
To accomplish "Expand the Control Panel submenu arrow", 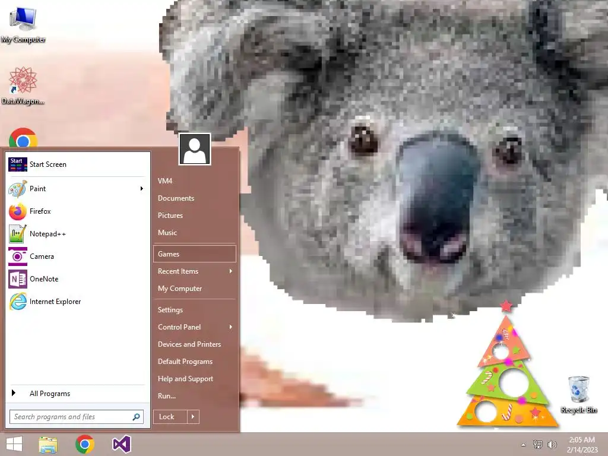I will [231, 327].
